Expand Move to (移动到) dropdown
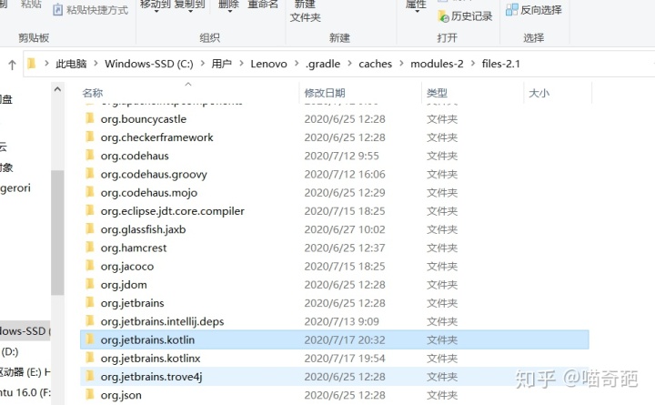 [x=156, y=11]
